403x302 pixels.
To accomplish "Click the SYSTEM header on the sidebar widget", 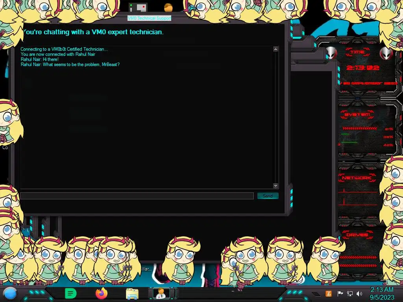I will pos(357,114).
